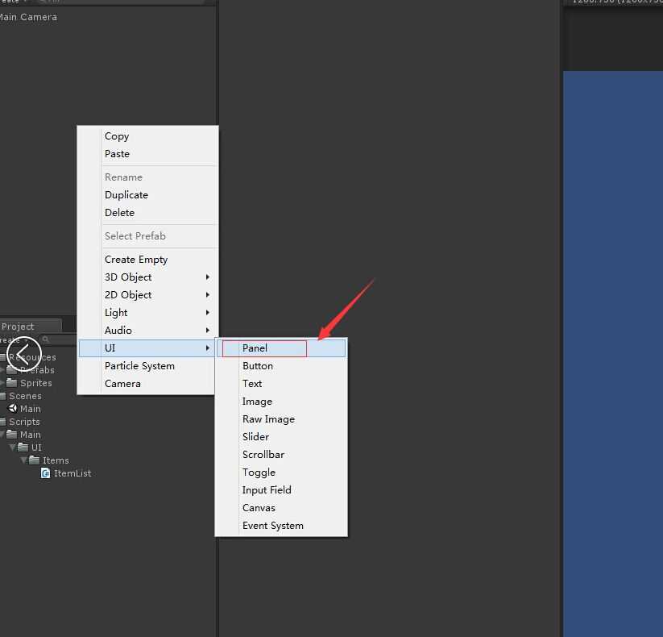The width and height of the screenshot is (663, 637).
Task: Click the Items folder icon
Action: pyautogui.click(x=35, y=460)
